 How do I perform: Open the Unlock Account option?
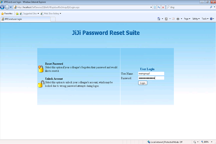[x=54, y=79]
